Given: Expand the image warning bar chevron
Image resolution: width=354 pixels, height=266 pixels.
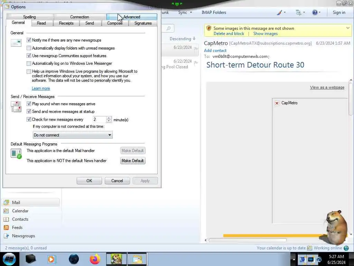Looking at the screenshot, I should 348,28.
